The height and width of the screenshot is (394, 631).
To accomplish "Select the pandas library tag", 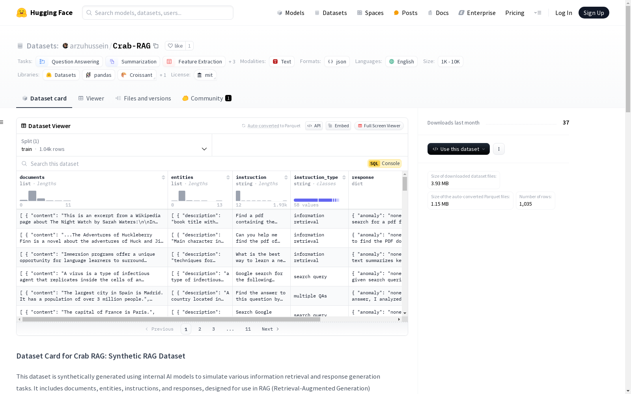I will (99, 75).
